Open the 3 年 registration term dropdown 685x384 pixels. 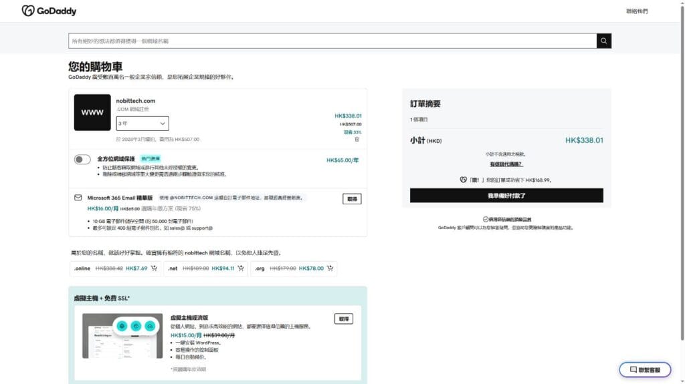point(142,124)
